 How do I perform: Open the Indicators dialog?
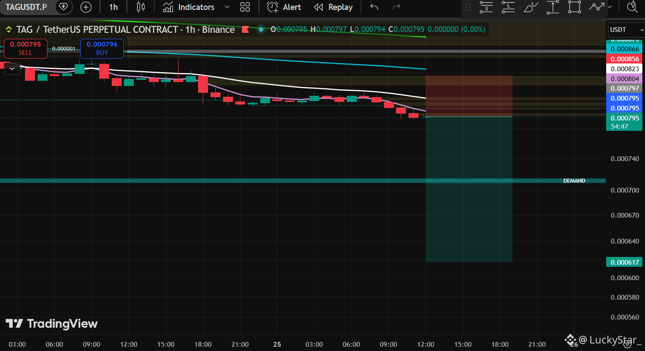coord(189,7)
